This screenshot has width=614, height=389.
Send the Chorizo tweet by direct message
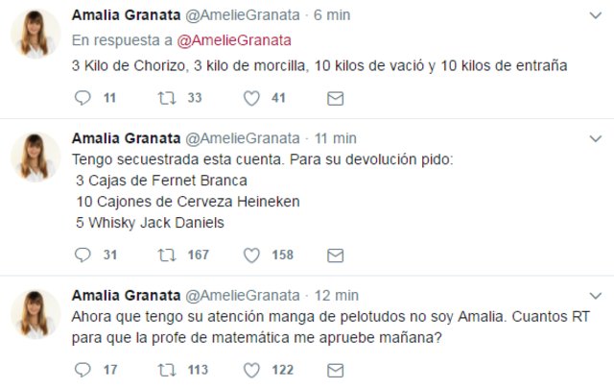click(x=335, y=97)
